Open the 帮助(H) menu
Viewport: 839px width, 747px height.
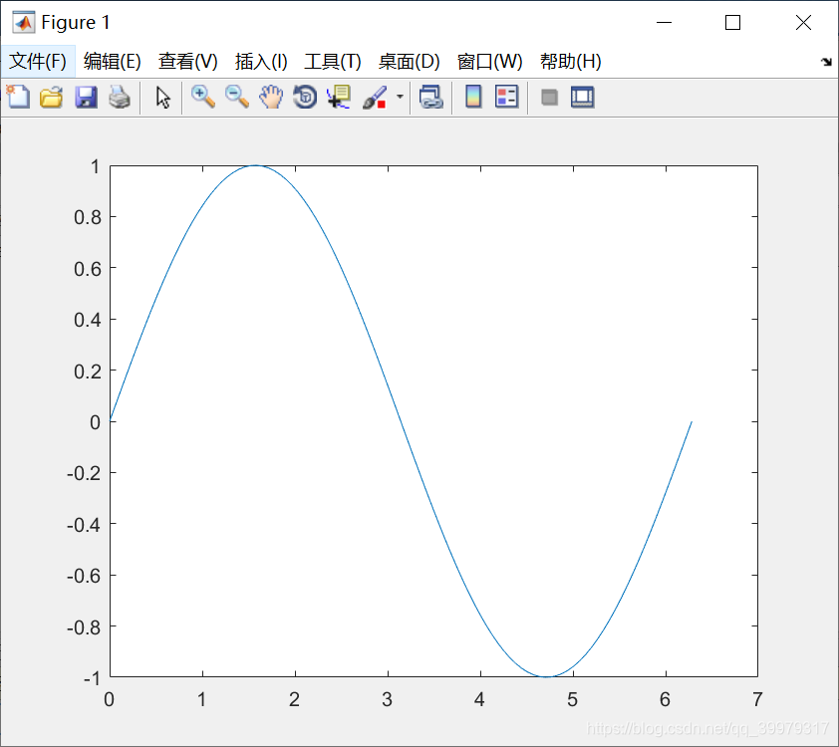[x=570, y=62]
